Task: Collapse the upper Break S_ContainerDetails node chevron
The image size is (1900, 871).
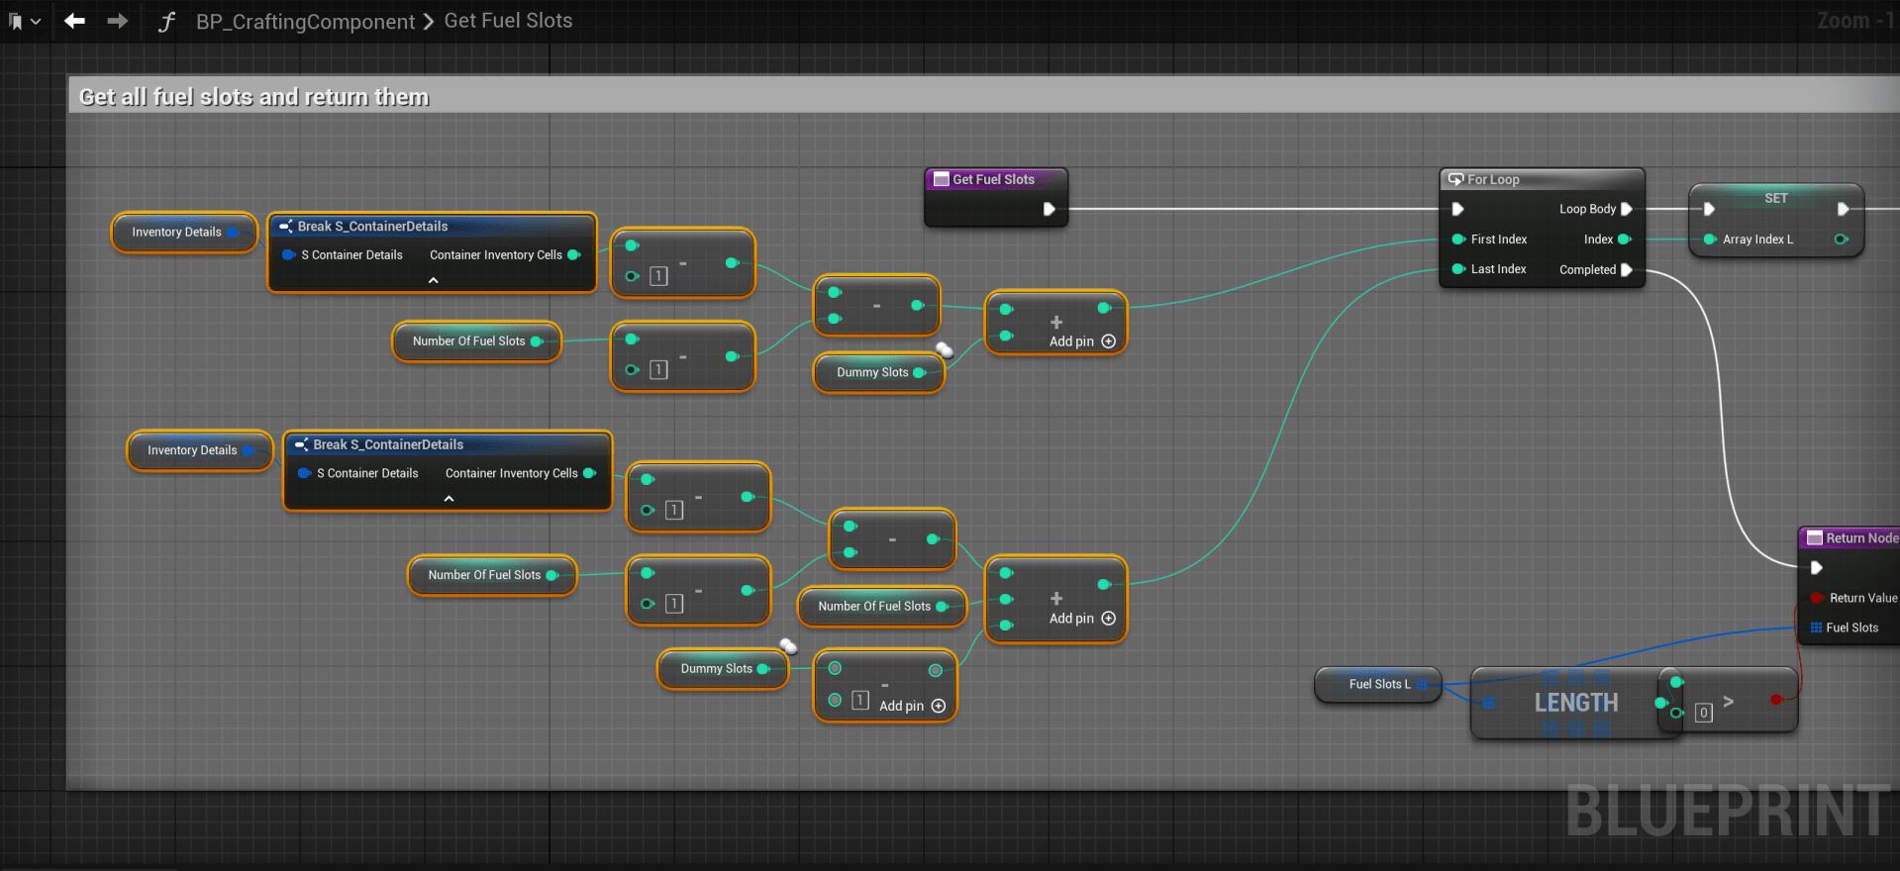Action: click(x=433, y=281)
